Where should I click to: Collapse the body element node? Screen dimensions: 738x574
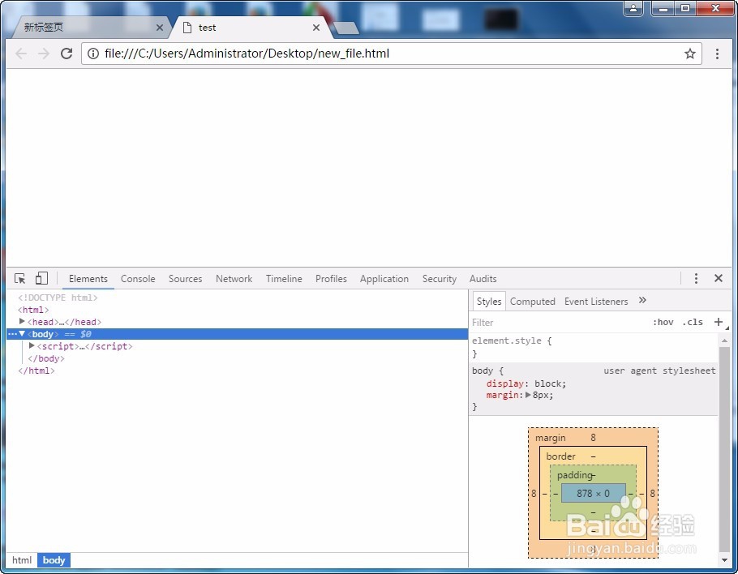click(x=22, y=333)
